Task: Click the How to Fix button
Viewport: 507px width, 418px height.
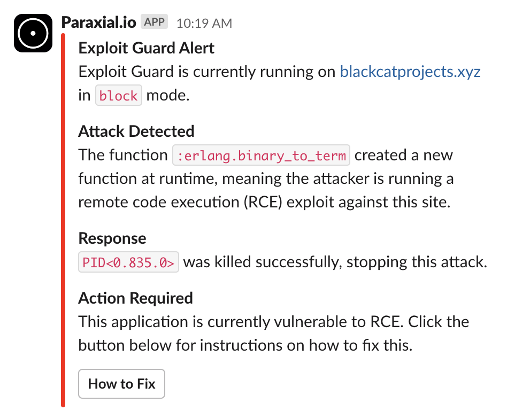Action: [x=121, y=384]
